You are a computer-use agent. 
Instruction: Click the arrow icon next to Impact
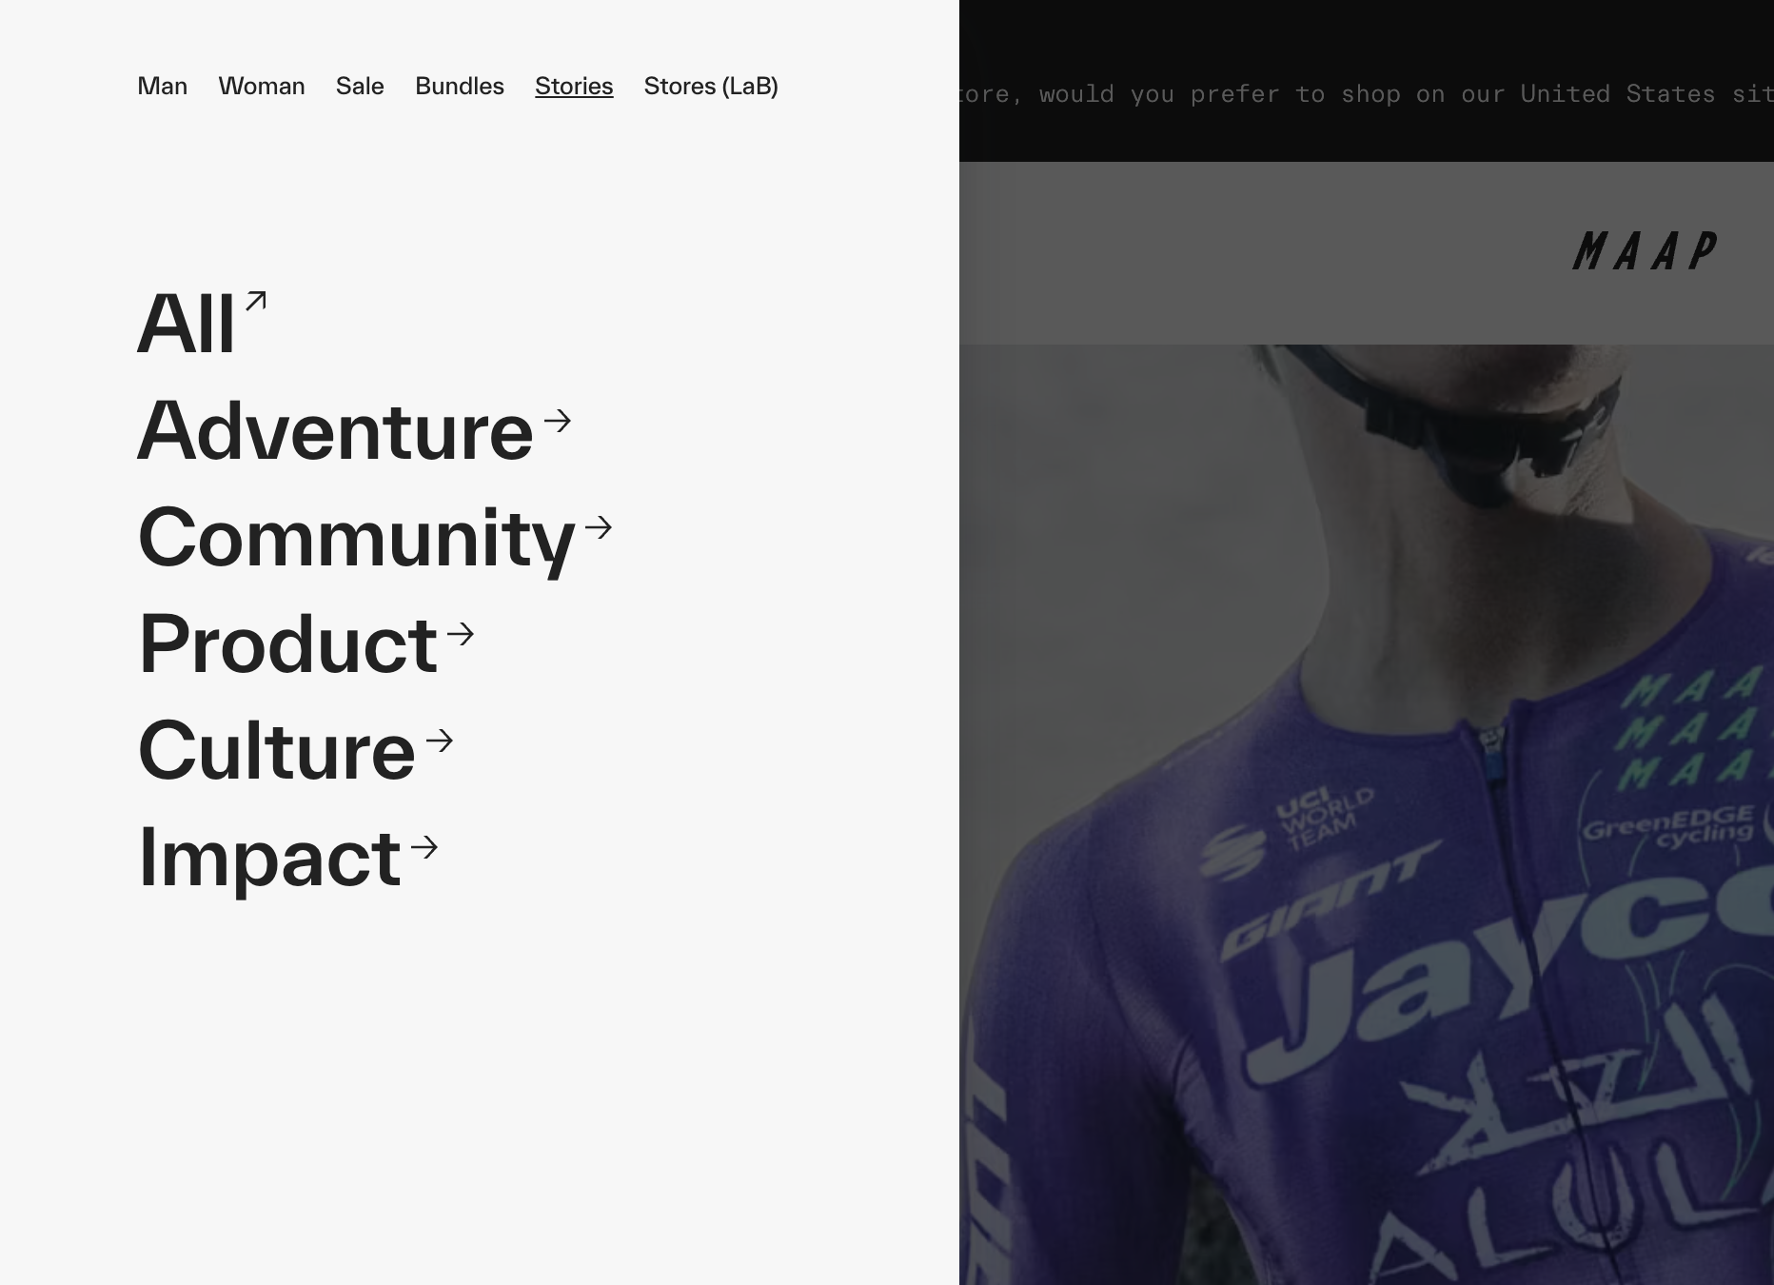(x=424, y=847)
